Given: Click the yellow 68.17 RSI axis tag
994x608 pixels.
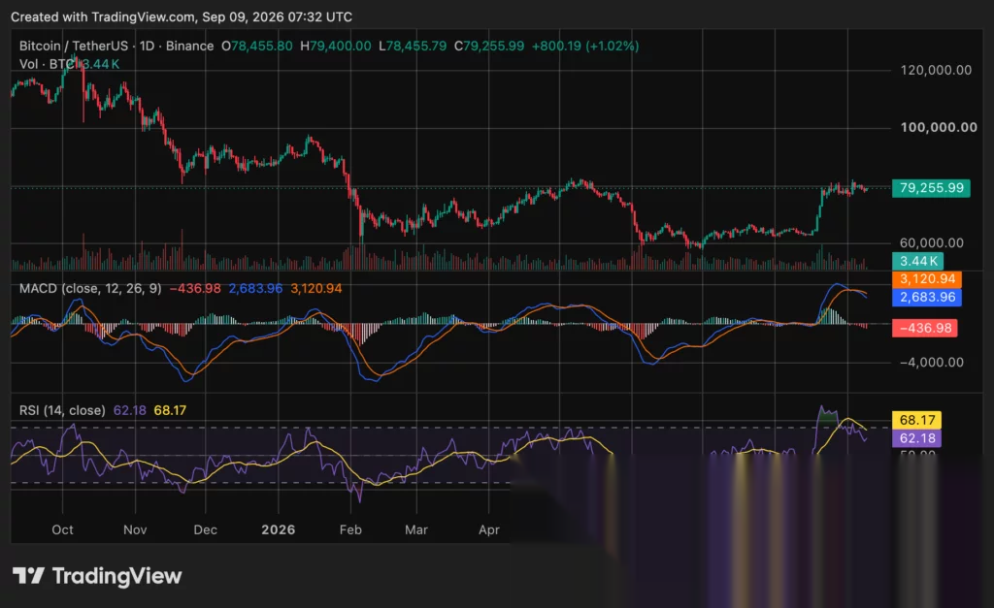Looking at the screenshot, I should point(916,420).
